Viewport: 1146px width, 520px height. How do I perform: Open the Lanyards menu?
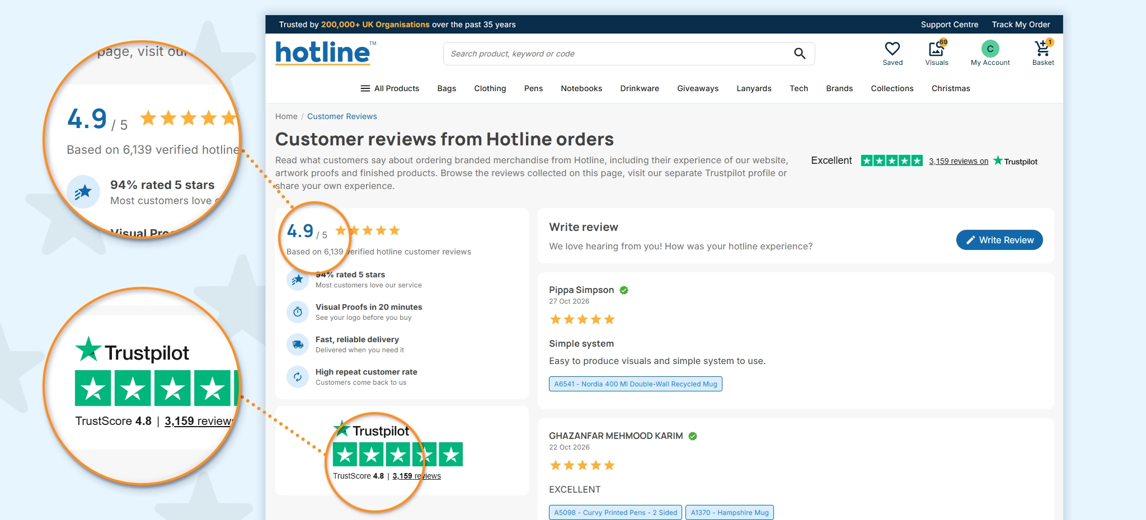pyautogui.click(x=754, y=88)
